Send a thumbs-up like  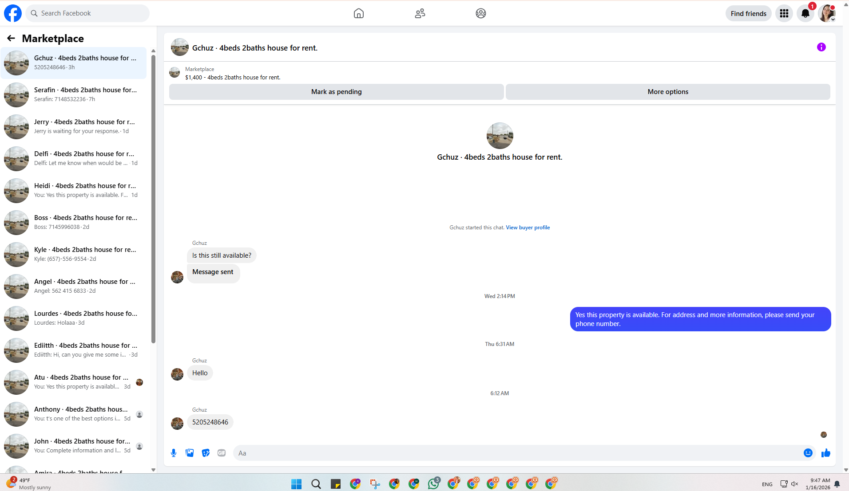(x=826, y=453)
